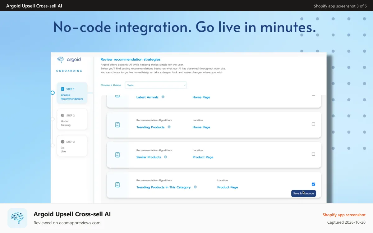Select Step 1 Choose Recommendations
The image size is (373, 233).
pos(72,93)
